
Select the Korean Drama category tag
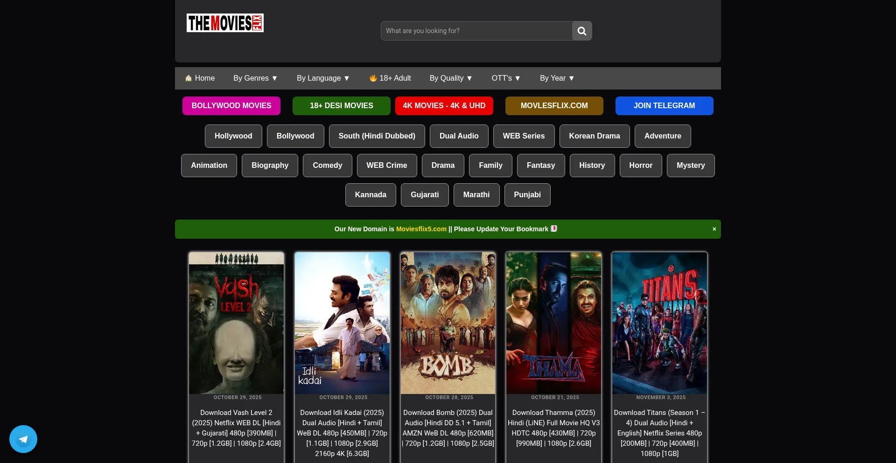tap(594, 136)
